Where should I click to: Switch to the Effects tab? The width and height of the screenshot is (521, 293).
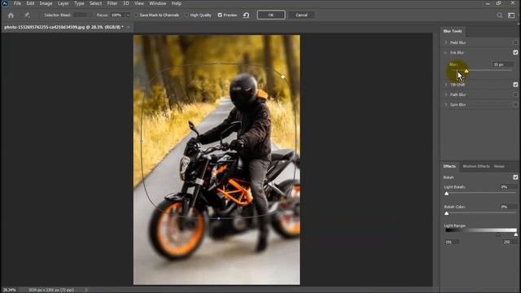click(x=449, y=166)
